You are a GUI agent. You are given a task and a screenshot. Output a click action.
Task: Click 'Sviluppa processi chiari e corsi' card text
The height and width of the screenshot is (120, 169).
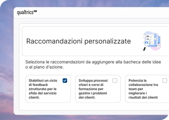(93, 89)
